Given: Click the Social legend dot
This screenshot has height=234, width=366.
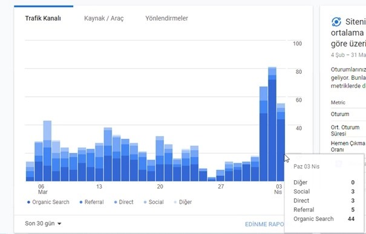Looking at the screenshot, I should point(145,202).
